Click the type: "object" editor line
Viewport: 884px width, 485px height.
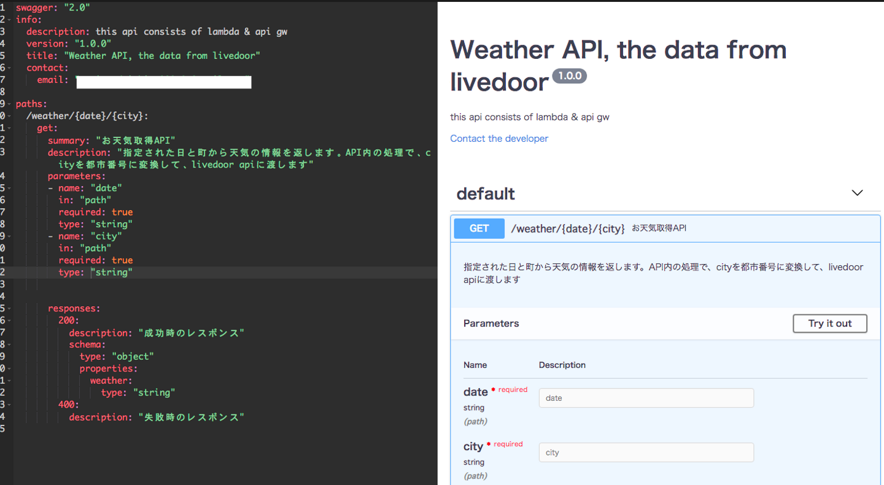pyautogui.click(x=117, y=356)
